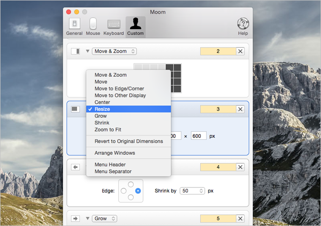Viewport: 321px width, 226px height.
Task: Open the Keyboard preferences pane
Action: coord(114,27)
